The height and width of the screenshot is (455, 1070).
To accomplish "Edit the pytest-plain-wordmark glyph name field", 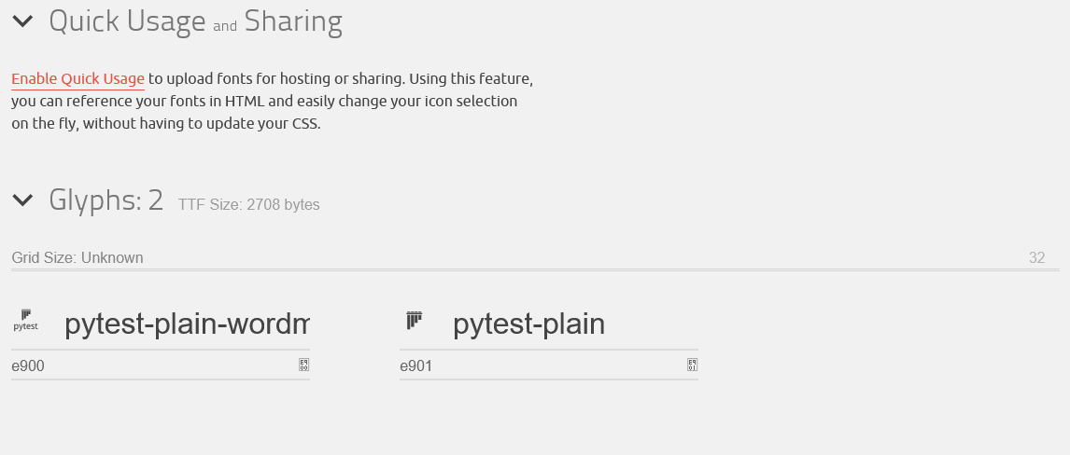I will click(186, 324).
